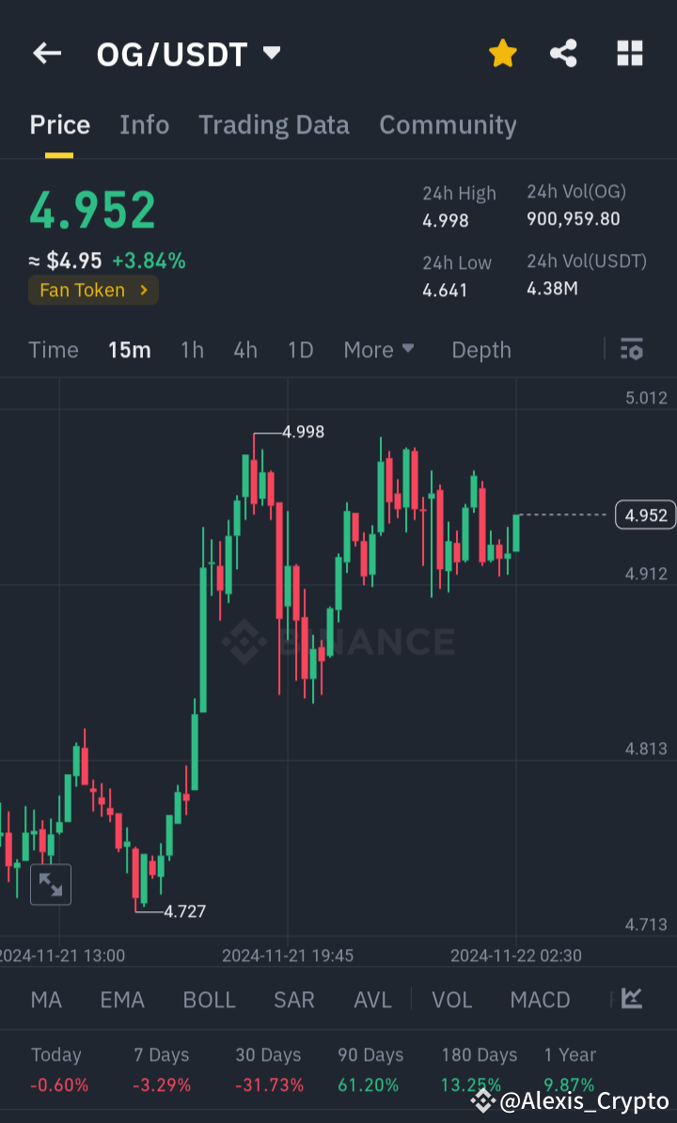Toggle the VOL indicator
Image resolution: width=677 pixels, height=1123 pixels.
451,999
